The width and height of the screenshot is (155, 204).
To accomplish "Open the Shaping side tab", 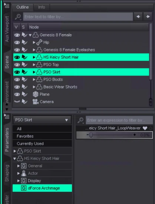I will (x=7, y=173).
